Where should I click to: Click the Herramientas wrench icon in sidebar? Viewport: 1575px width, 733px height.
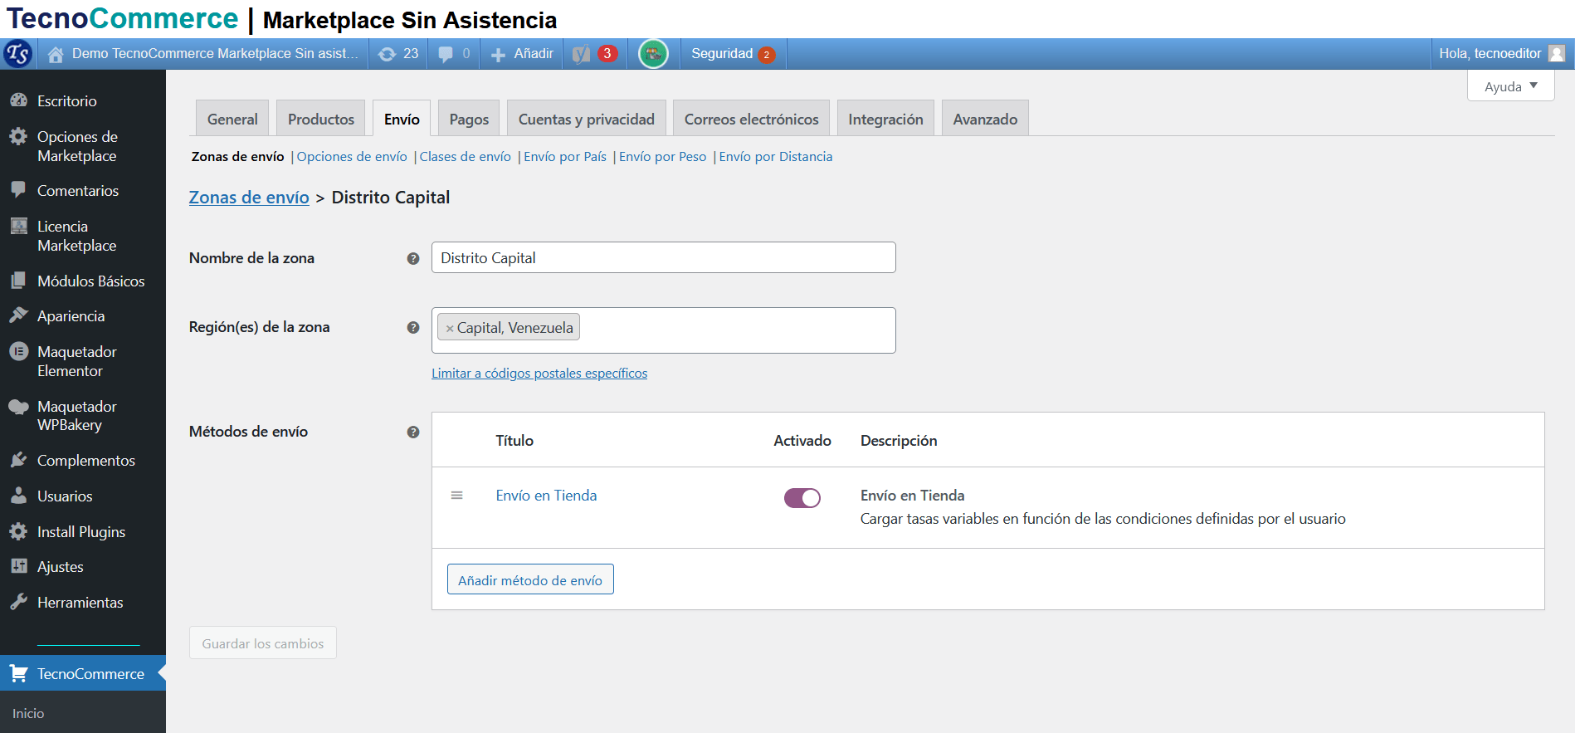(18, 602)
